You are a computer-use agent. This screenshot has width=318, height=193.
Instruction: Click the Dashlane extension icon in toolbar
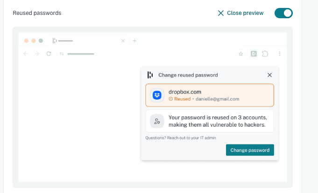click(254, 54)
